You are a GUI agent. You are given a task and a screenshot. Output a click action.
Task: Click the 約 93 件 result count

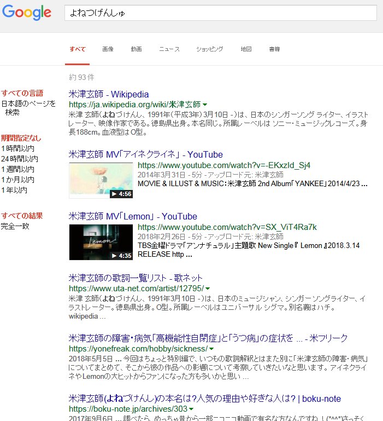pyautogui.click(x=81, y=77)
